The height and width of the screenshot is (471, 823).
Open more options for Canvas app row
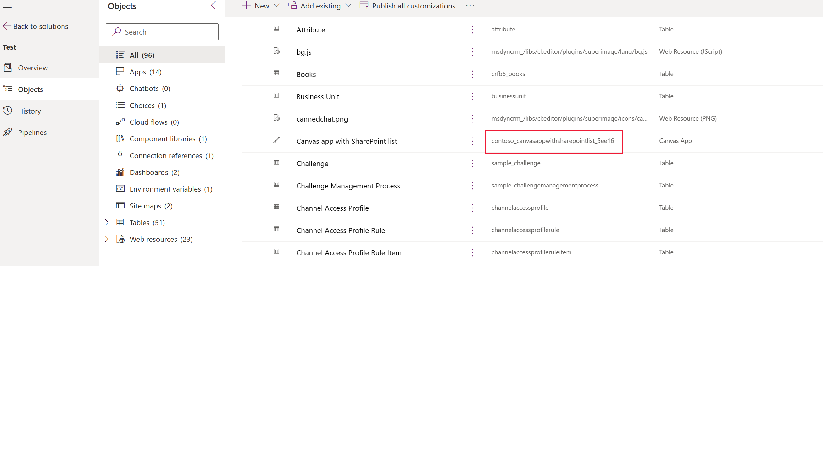coord(473,141)
